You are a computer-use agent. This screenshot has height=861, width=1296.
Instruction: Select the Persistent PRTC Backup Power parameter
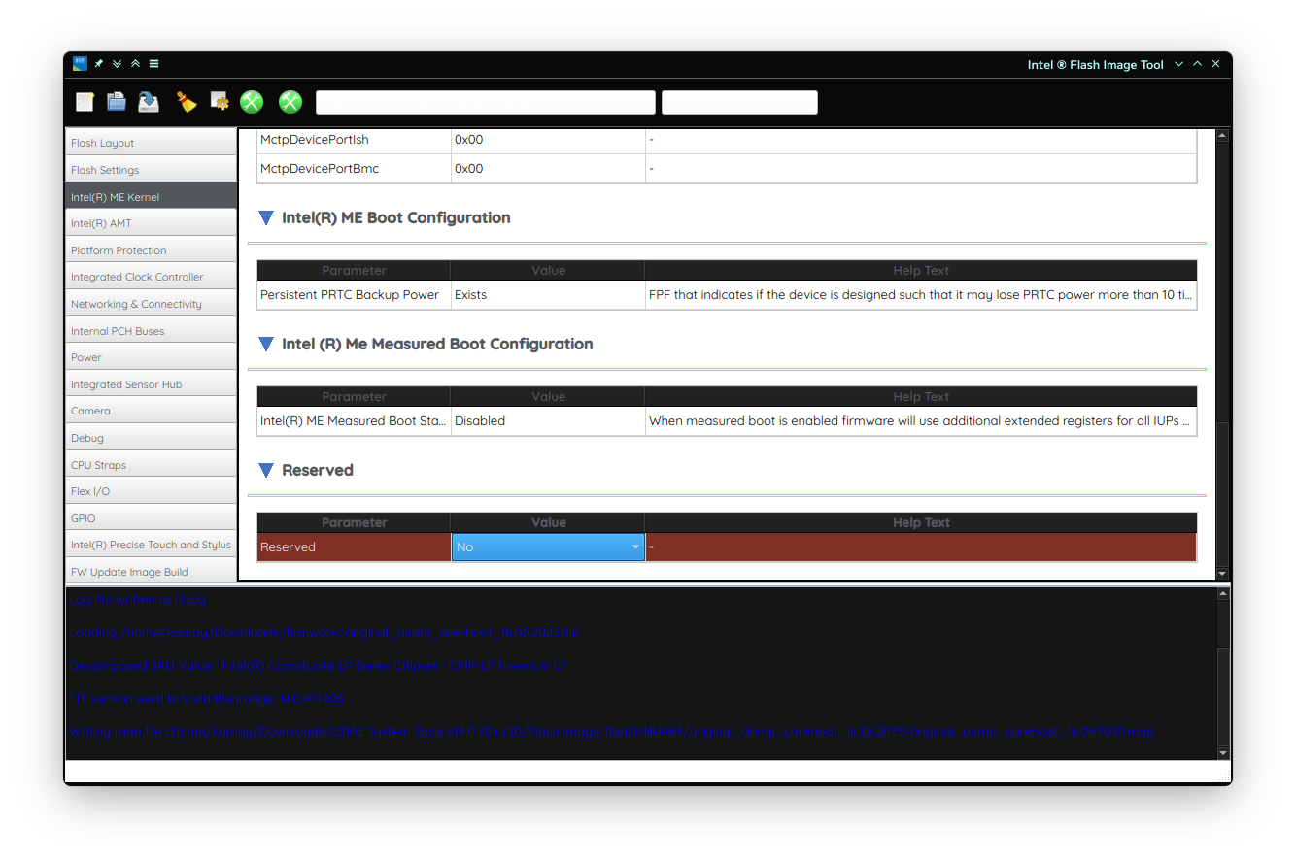click(x=354, y=295)
